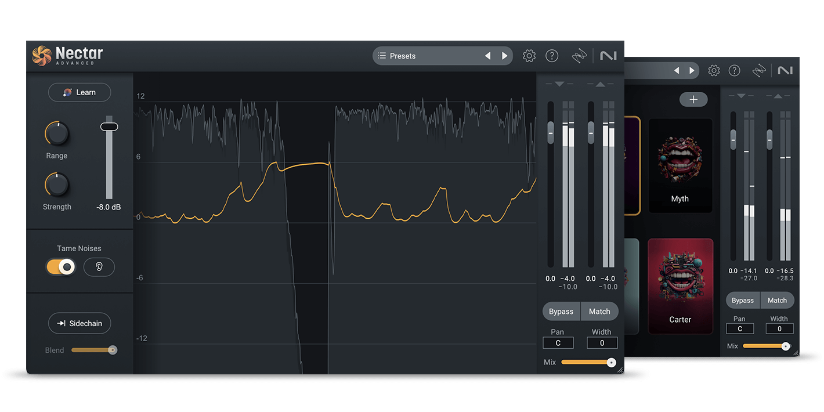Click the -8.0 dB value readout
Screen dimensions: 824x412
(x=109, y=207)
